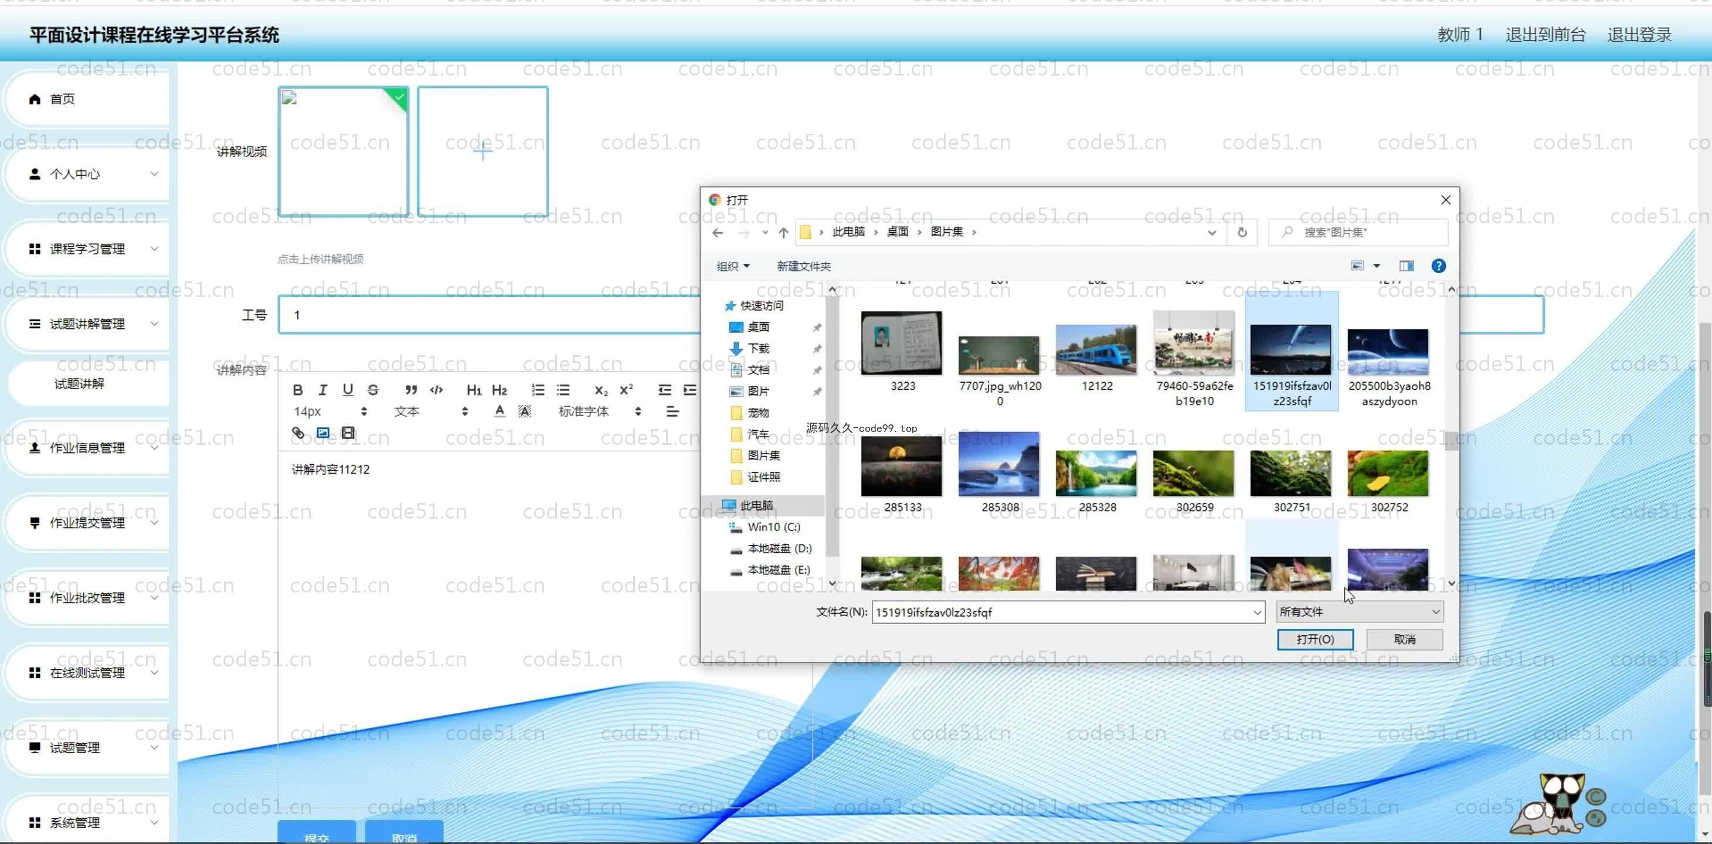Open file dialog help
1712x844 pixels.
pyautogui.click(x=1438, y=266)
